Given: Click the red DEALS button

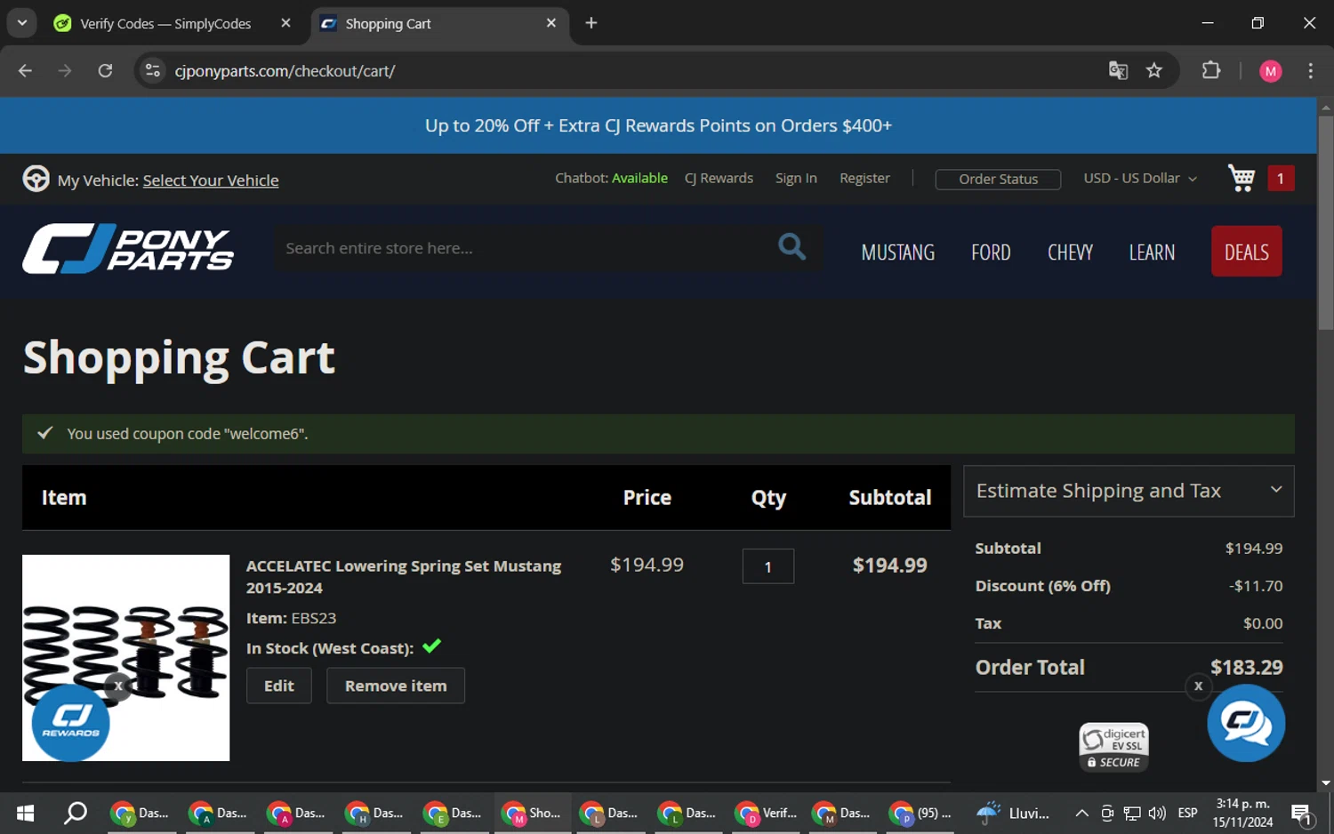Looking at the screenshot, I should click(1247, 251).
